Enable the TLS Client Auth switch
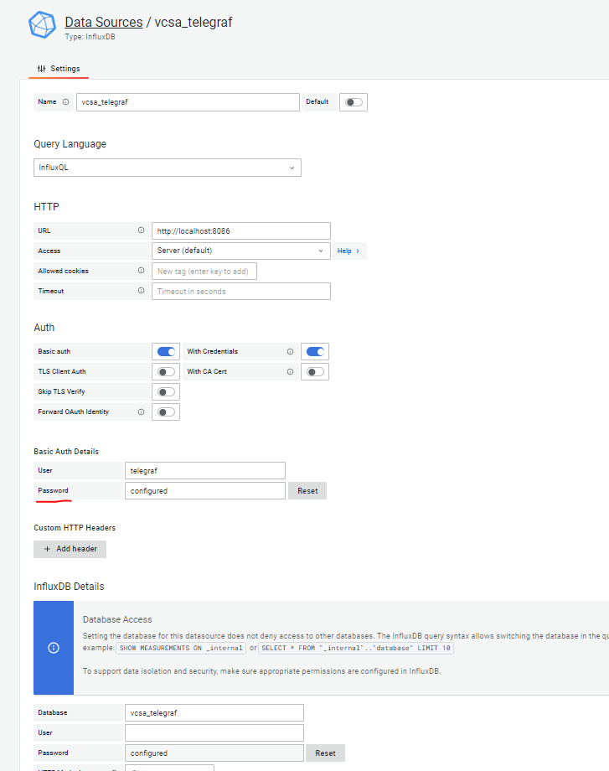The width and height of the screenshot is (609, 771). tap(166, 372)
